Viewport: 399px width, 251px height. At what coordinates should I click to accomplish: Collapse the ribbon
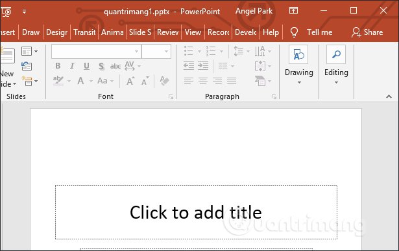click(x=389, y=96)
